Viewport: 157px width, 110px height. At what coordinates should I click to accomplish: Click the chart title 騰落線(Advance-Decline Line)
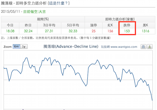click(71, 46)
